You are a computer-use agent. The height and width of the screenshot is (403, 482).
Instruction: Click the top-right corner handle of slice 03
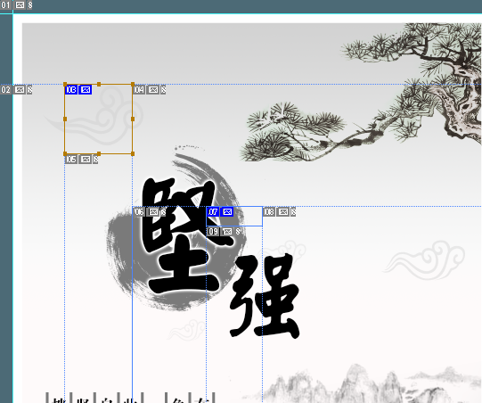[x=133, y=84]
